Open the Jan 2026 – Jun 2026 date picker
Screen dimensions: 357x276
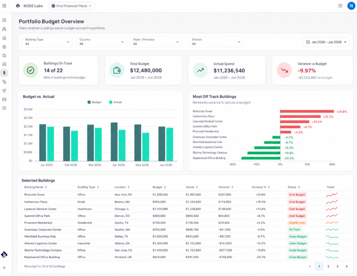326,42
